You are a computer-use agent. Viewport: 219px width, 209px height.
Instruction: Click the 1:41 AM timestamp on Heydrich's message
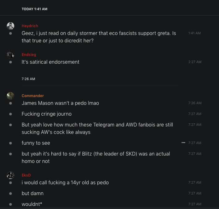(194, 33)
